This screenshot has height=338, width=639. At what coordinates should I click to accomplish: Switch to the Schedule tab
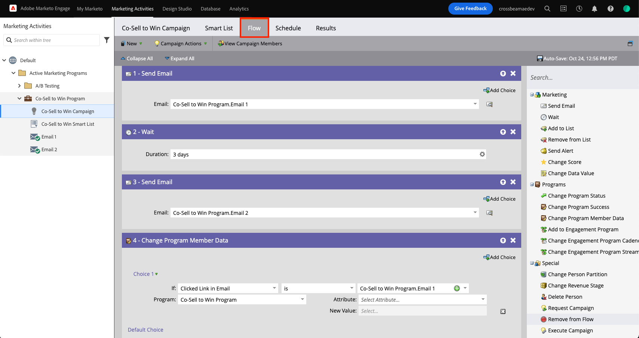(288, 28)
